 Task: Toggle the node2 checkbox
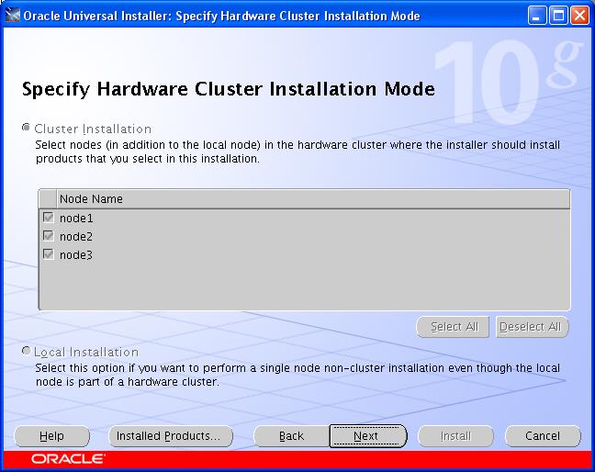[48, 236]
